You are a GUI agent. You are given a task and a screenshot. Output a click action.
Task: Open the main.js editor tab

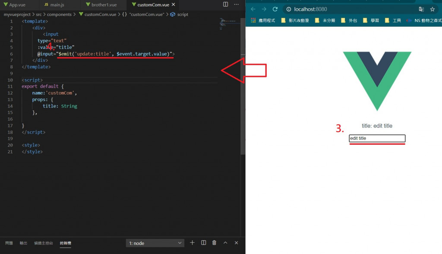pos(54,4)
